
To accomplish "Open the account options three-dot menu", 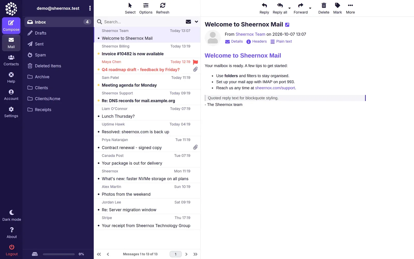I will coord(90,8).
